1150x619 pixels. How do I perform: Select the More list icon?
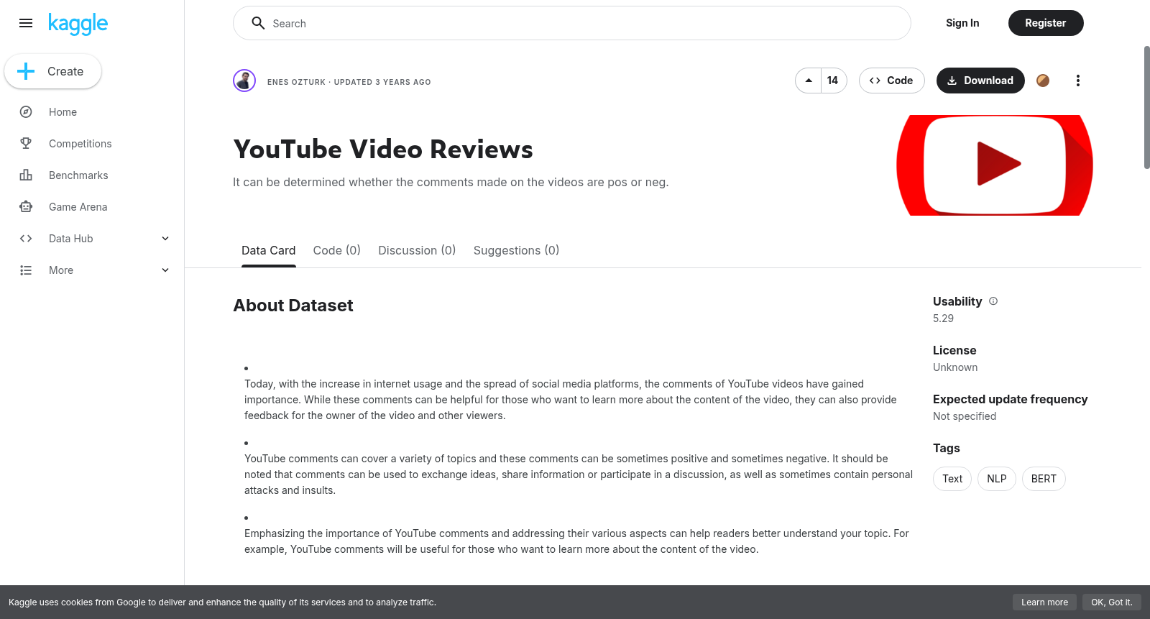26,270
